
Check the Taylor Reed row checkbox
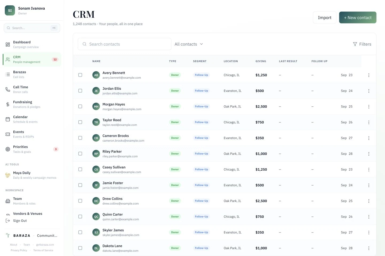click(x=80, y=122)
